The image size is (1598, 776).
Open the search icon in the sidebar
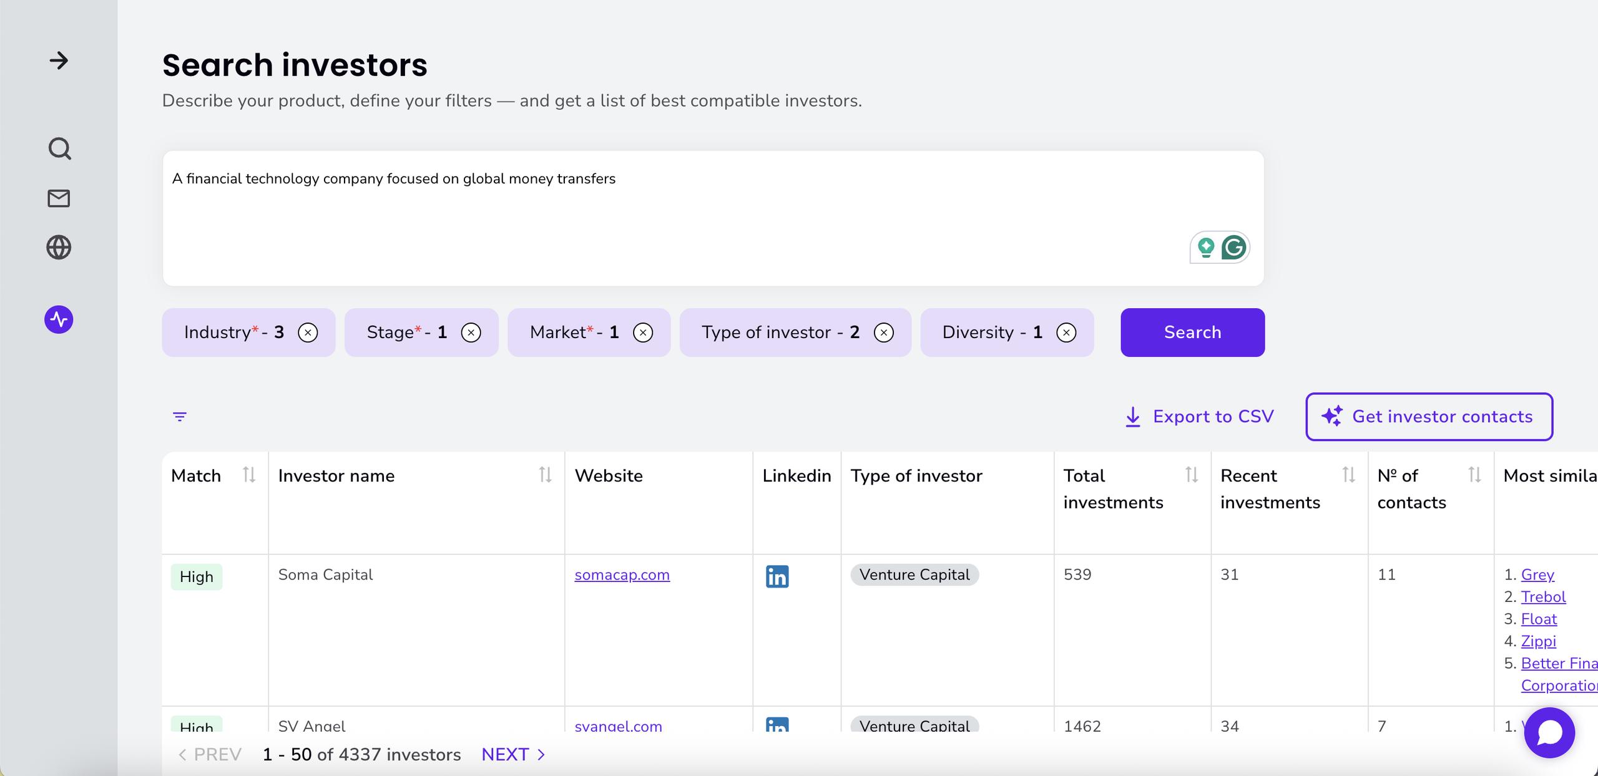point(59,148)
